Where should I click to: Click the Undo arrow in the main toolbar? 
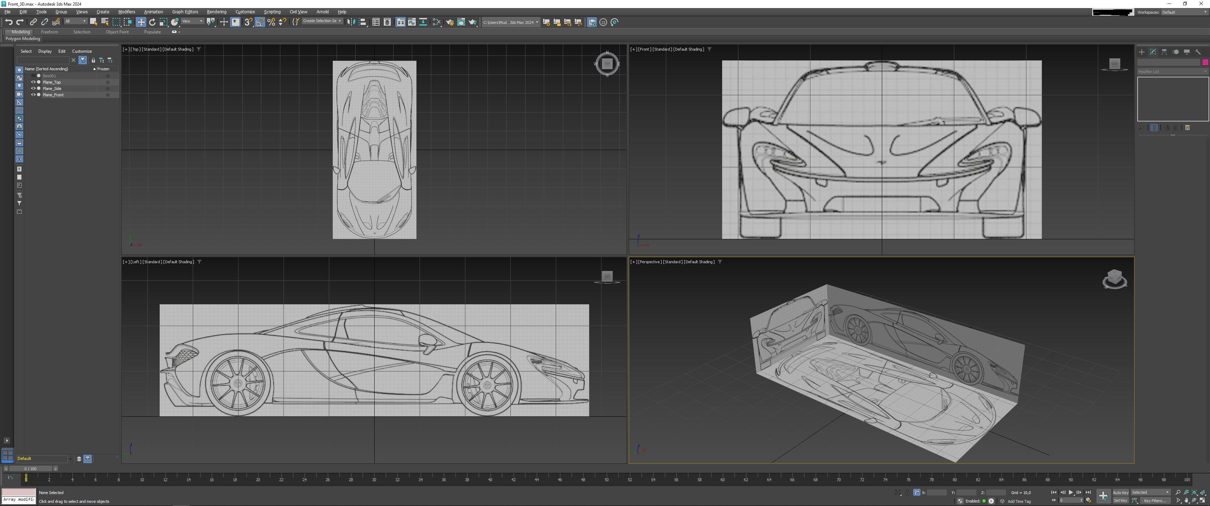8,22
